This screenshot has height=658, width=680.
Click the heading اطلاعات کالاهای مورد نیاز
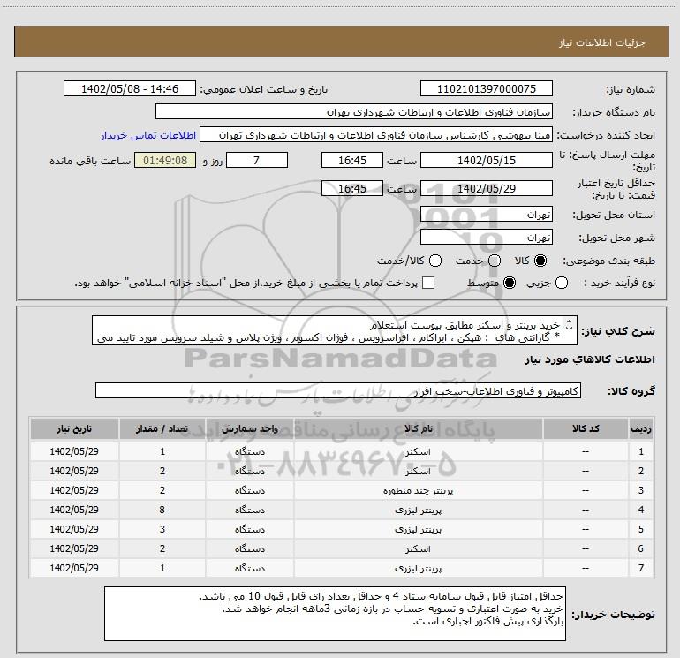coord(590,360)
